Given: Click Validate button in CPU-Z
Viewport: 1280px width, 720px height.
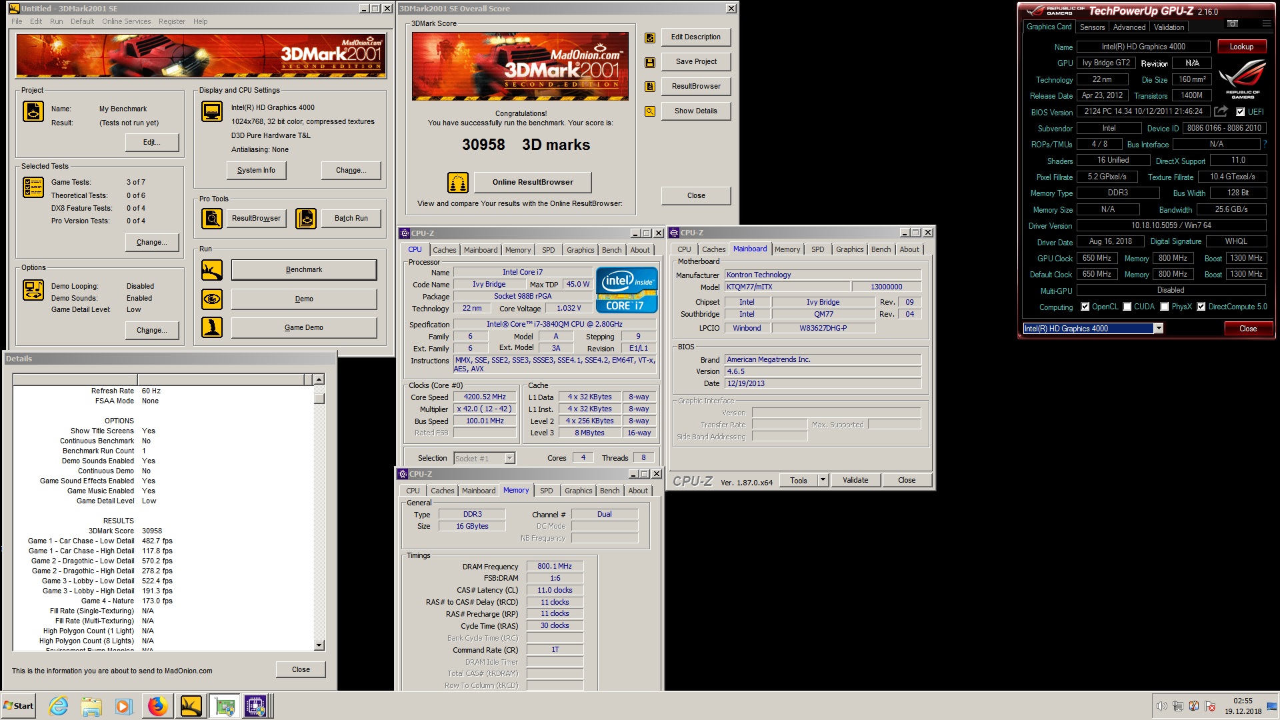Looking at the screenshot, I should pyautogui.click(x=855, y=480).
